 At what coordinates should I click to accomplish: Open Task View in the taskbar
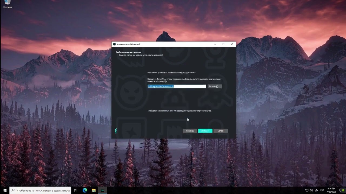pos(76,190)
